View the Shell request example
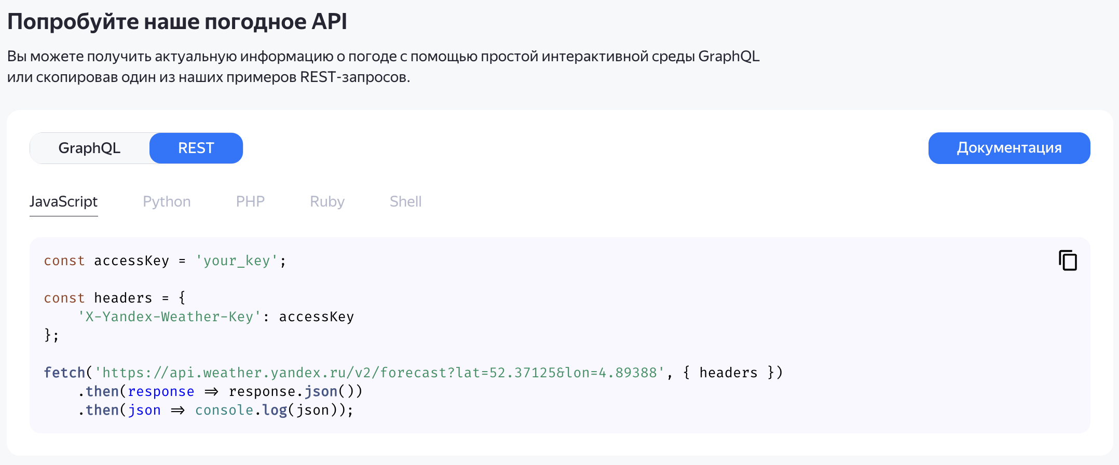Image resolution: width=1119 pixels, height=465 pixels. 405,201
